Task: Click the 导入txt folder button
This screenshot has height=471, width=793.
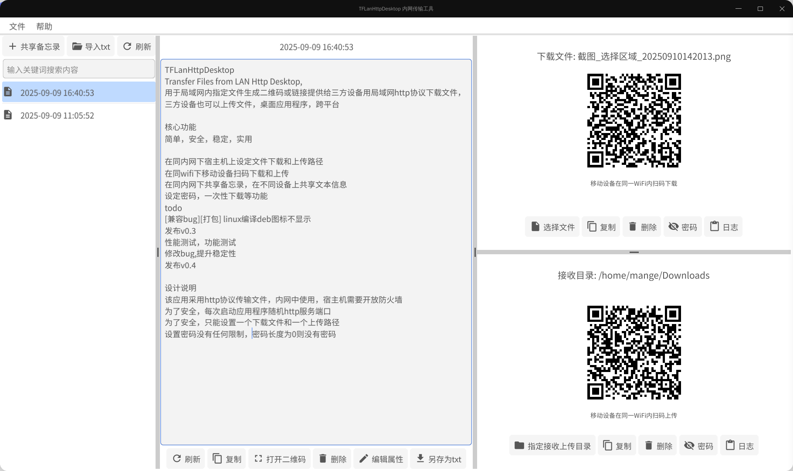Action: 91,46
